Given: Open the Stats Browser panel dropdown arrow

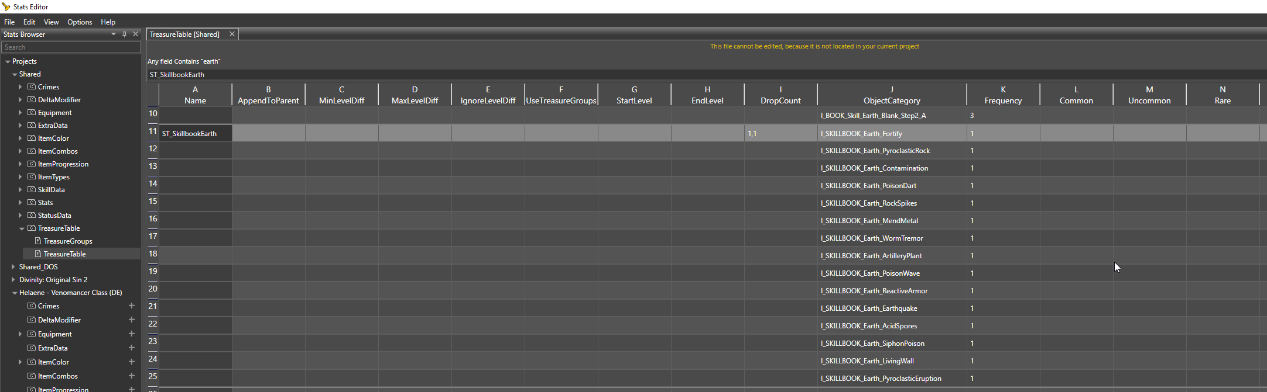Looking at the screenshot, I should [114, 34].
